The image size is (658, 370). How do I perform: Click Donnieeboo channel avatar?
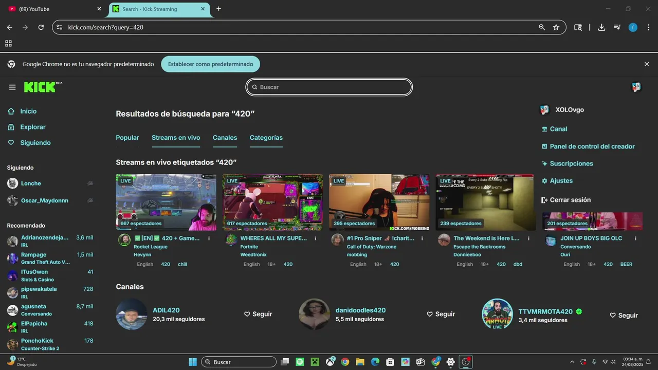click(x=444, y=240)
